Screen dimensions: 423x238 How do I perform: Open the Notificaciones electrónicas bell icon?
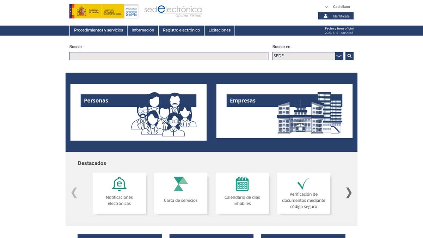(119, 184)
